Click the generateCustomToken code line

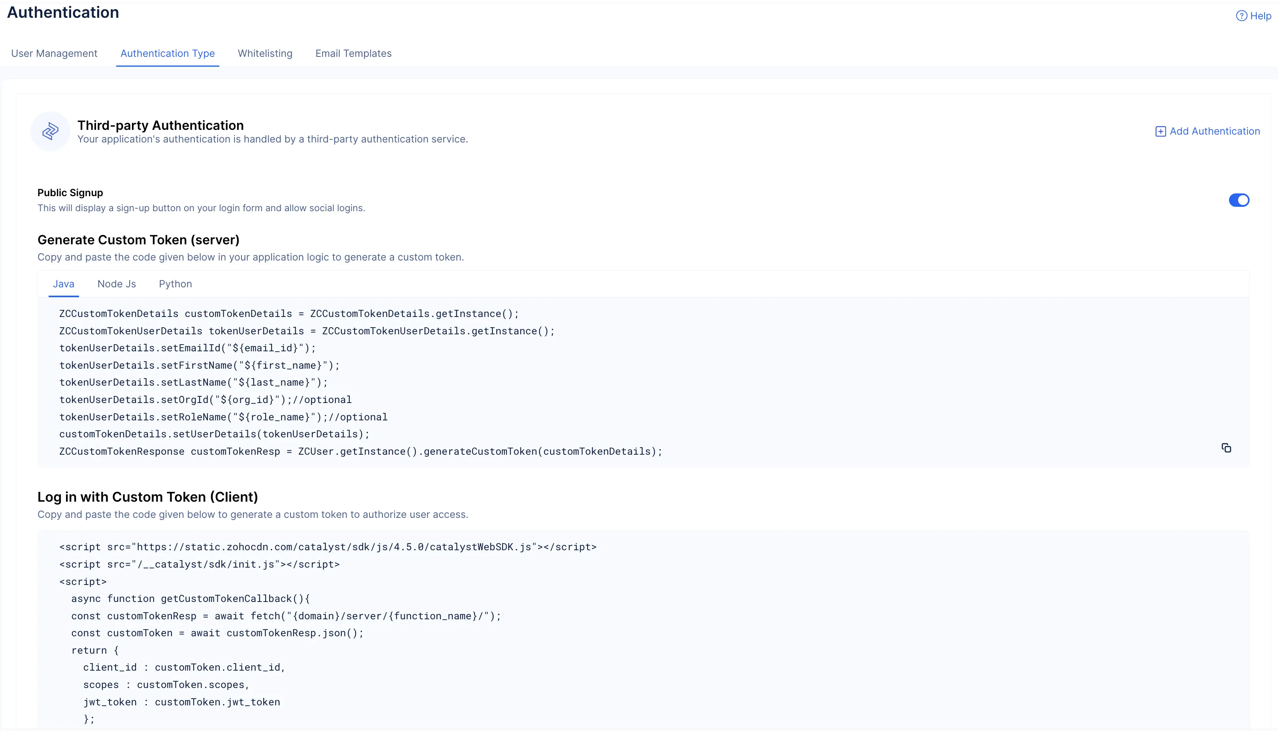click(x=360, y=452)
